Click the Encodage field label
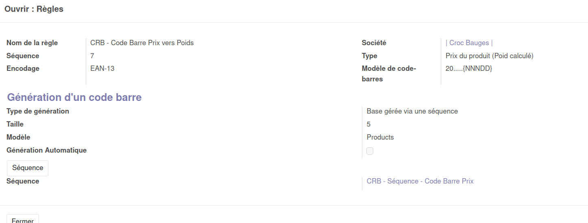The height and width of the screenshot is (223, 588). click(23, 68)
